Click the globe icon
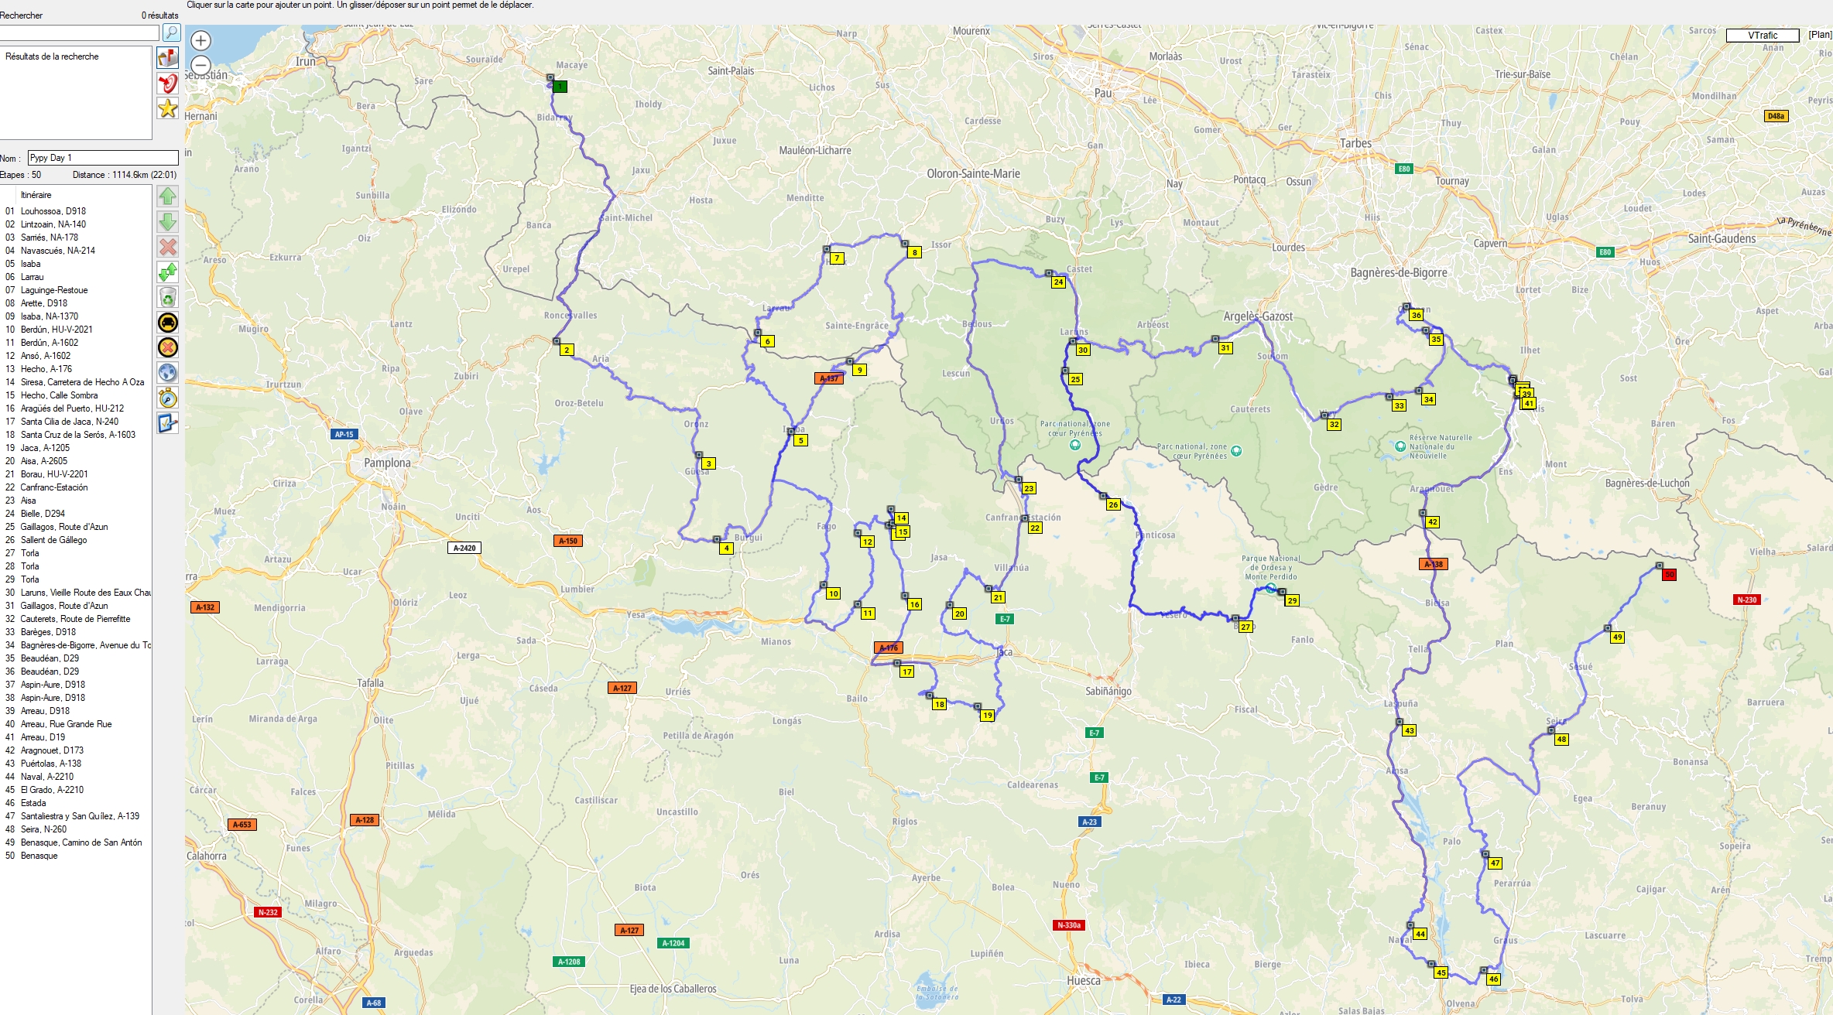 168,373
